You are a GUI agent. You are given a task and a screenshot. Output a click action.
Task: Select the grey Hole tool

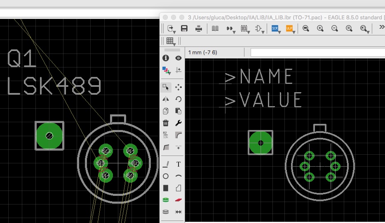coord(166,212)
